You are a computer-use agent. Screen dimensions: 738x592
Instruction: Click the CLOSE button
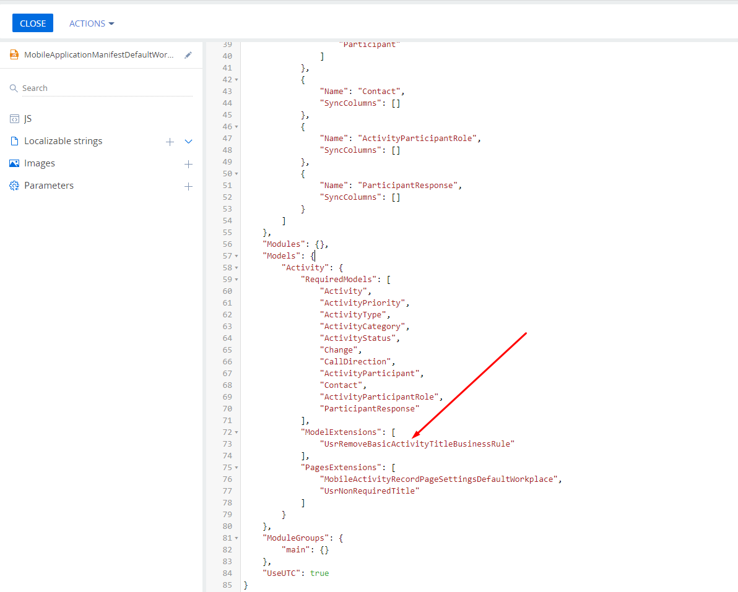[32, 23]
